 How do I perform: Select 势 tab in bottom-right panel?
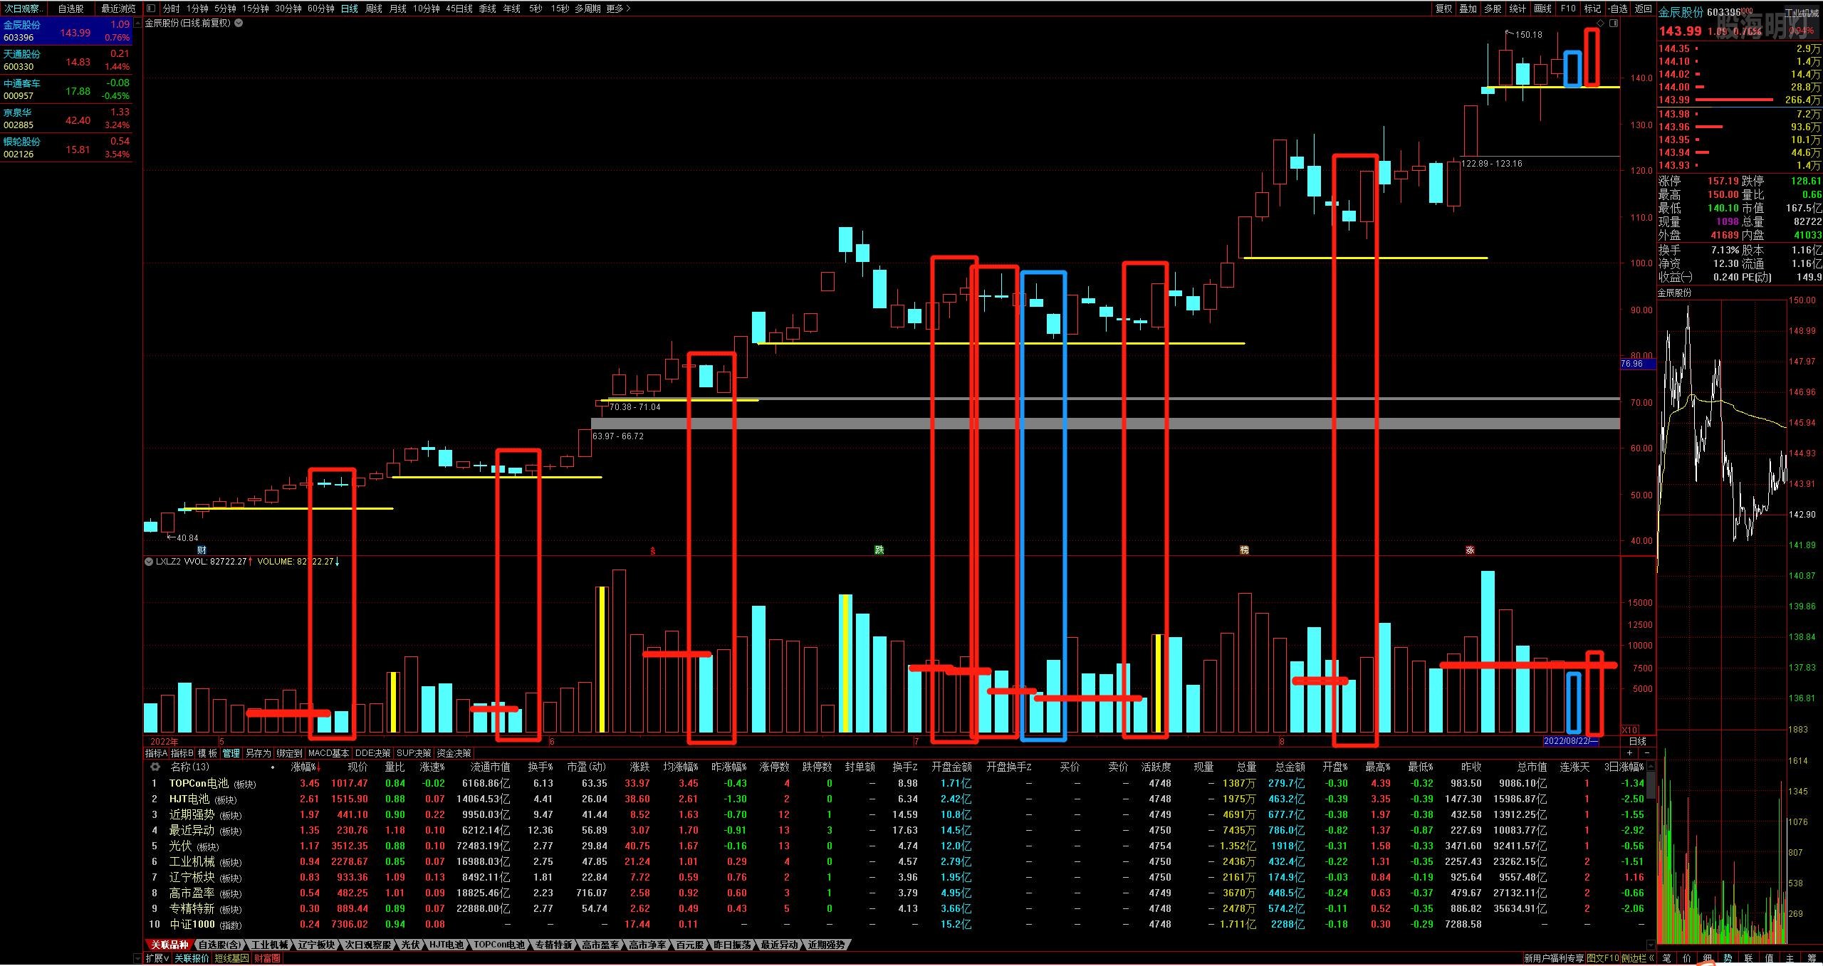click(x=1728, y=959)
